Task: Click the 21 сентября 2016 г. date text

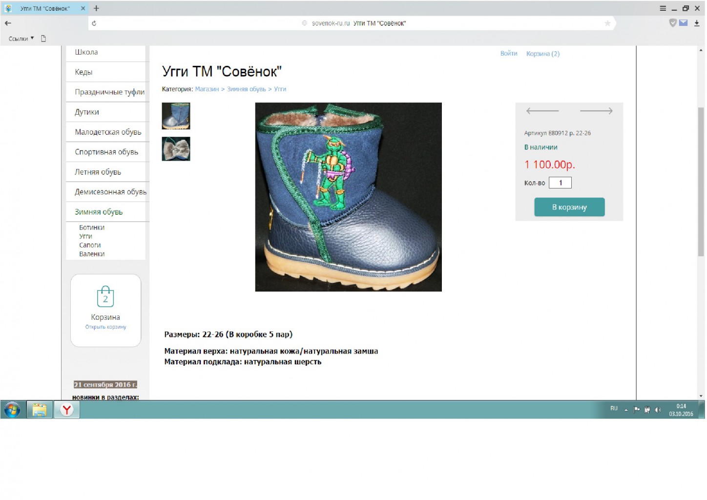Action: point(105,385)
